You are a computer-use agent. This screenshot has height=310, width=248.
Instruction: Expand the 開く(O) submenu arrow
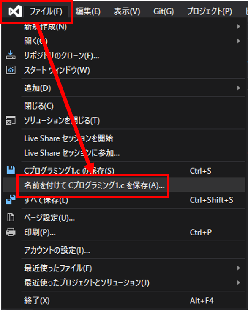pyautogui.click(x=239, y=41)
